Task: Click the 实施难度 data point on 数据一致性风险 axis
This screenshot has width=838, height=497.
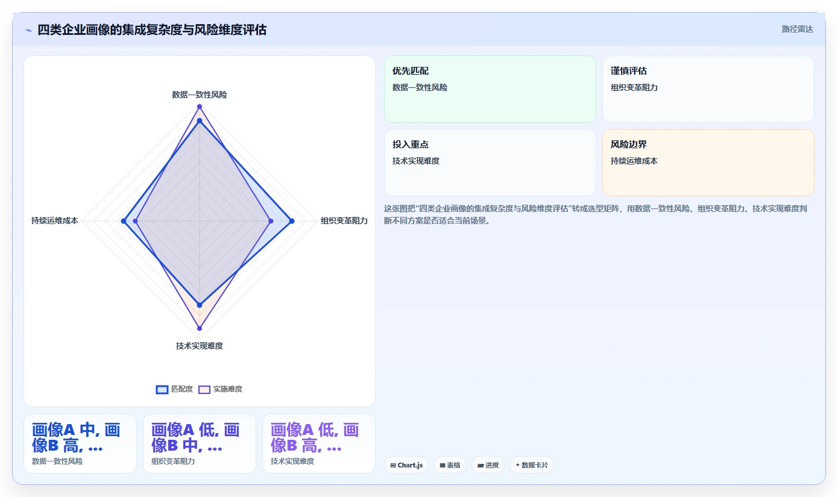Action: tap(200, 107)
